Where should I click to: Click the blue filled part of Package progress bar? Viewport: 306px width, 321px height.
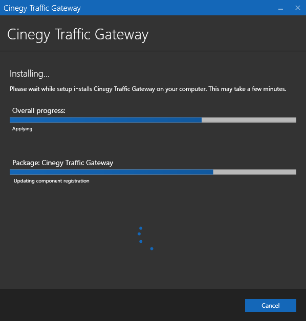click(x=111, y=172)
